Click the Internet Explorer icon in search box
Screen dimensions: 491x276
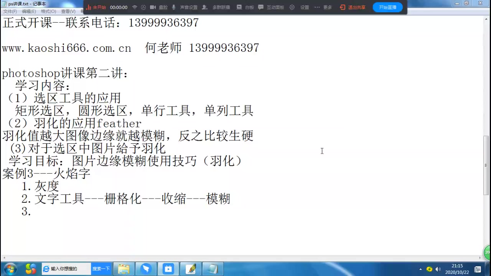click(46, 269)
